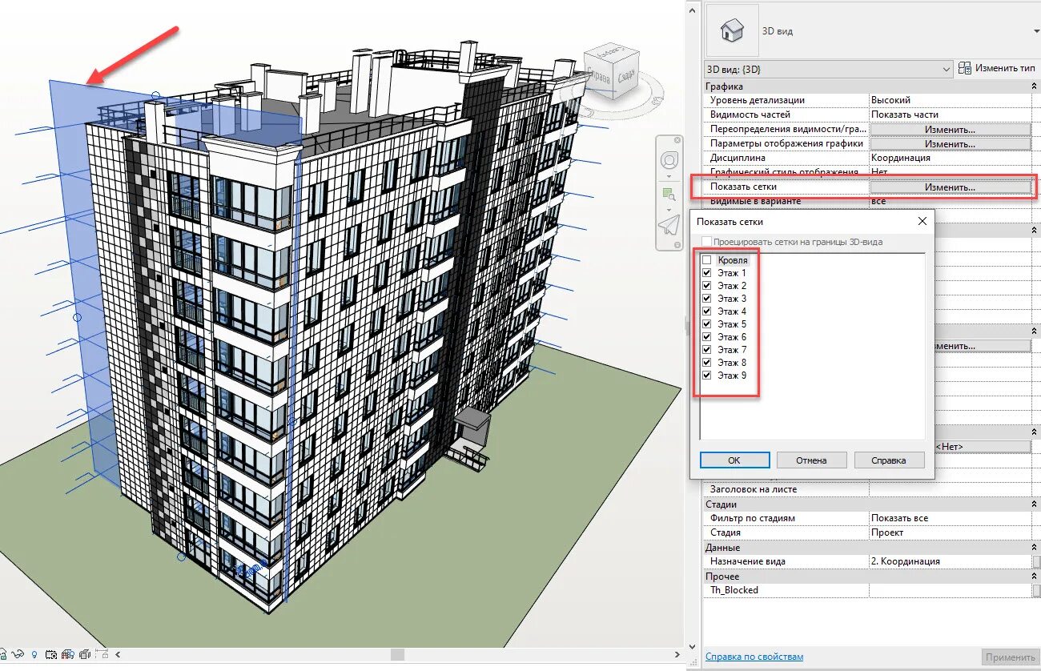Click the Проецировать сетки на границы checkbox
Viewport: 1041px width, 671px height.
pos(706,242)
